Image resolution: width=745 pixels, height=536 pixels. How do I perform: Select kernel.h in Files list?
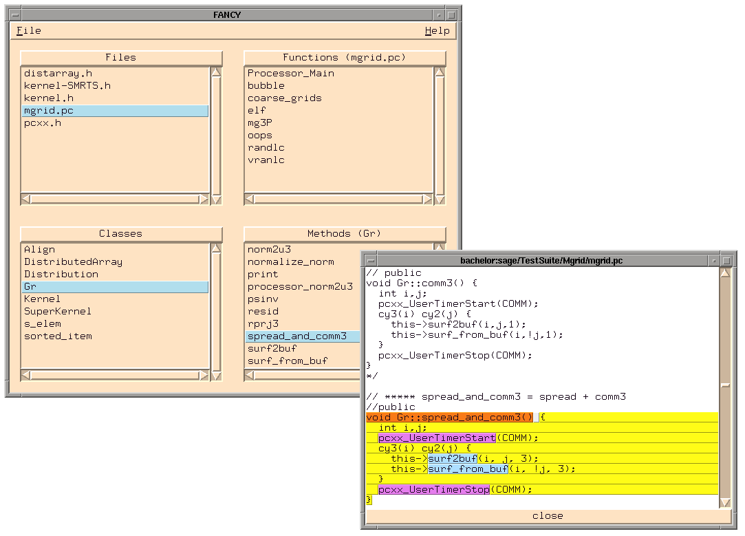point(115,98)
